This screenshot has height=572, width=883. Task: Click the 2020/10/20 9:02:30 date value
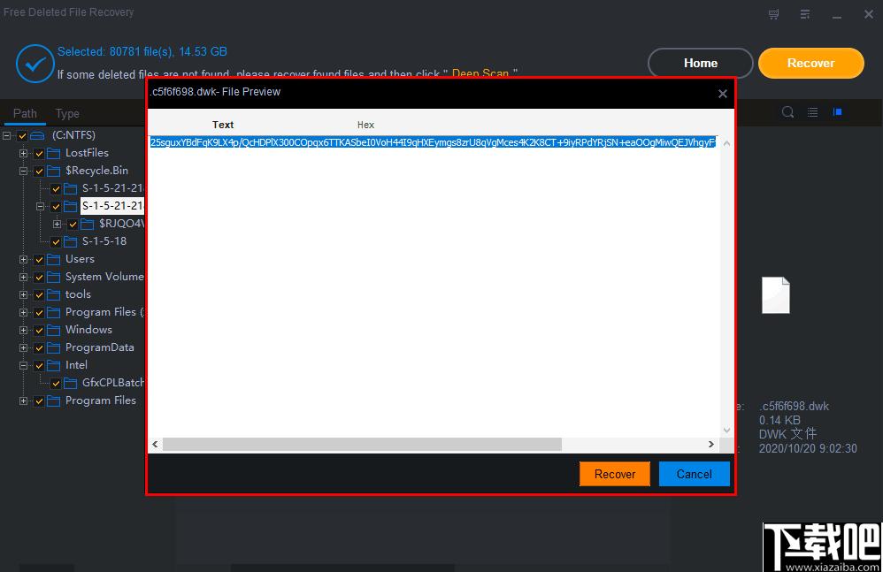click(x=808, y=449)
